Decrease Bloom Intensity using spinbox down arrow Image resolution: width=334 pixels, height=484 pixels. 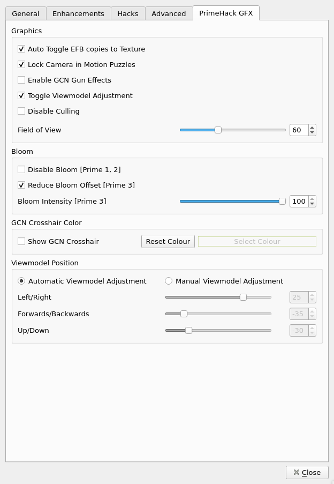click(312, 204)
